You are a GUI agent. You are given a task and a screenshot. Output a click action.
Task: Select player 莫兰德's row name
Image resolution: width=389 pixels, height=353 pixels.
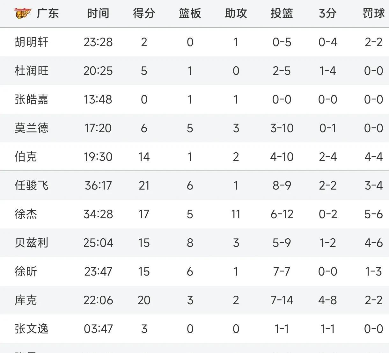(32, 128)
